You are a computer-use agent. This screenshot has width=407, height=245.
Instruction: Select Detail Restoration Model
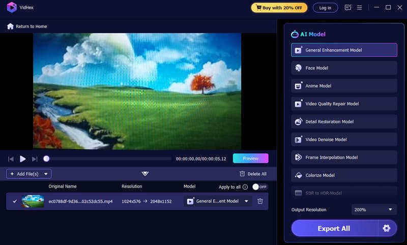click(x=344, y=121)
